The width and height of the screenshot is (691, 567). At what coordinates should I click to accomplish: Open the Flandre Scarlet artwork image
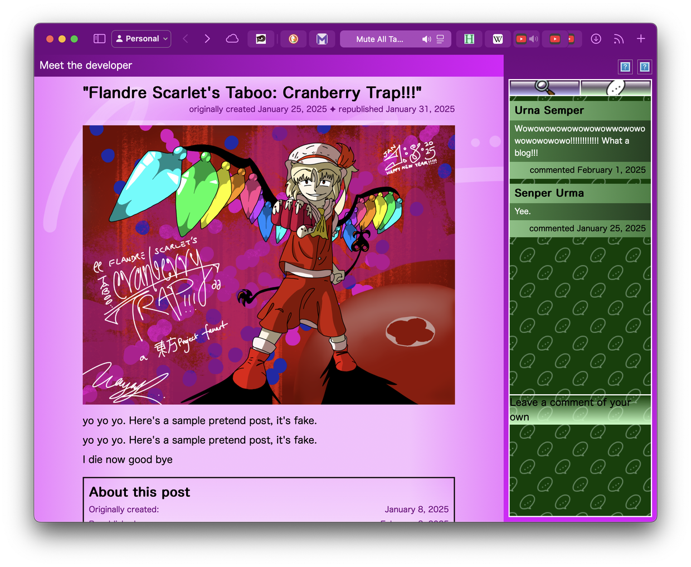pyautogui.click(x=269, y=265)
